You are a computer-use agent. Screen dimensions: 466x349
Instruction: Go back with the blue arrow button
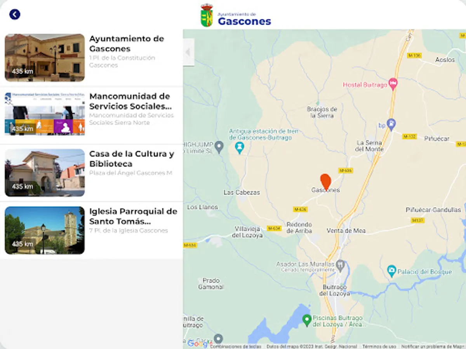pyautogui.click(x=15, y=15)
